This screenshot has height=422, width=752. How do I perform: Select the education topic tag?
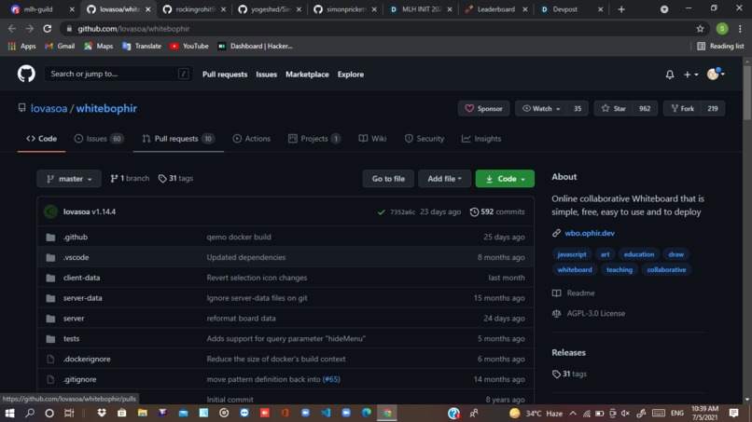tap(639, 254)
